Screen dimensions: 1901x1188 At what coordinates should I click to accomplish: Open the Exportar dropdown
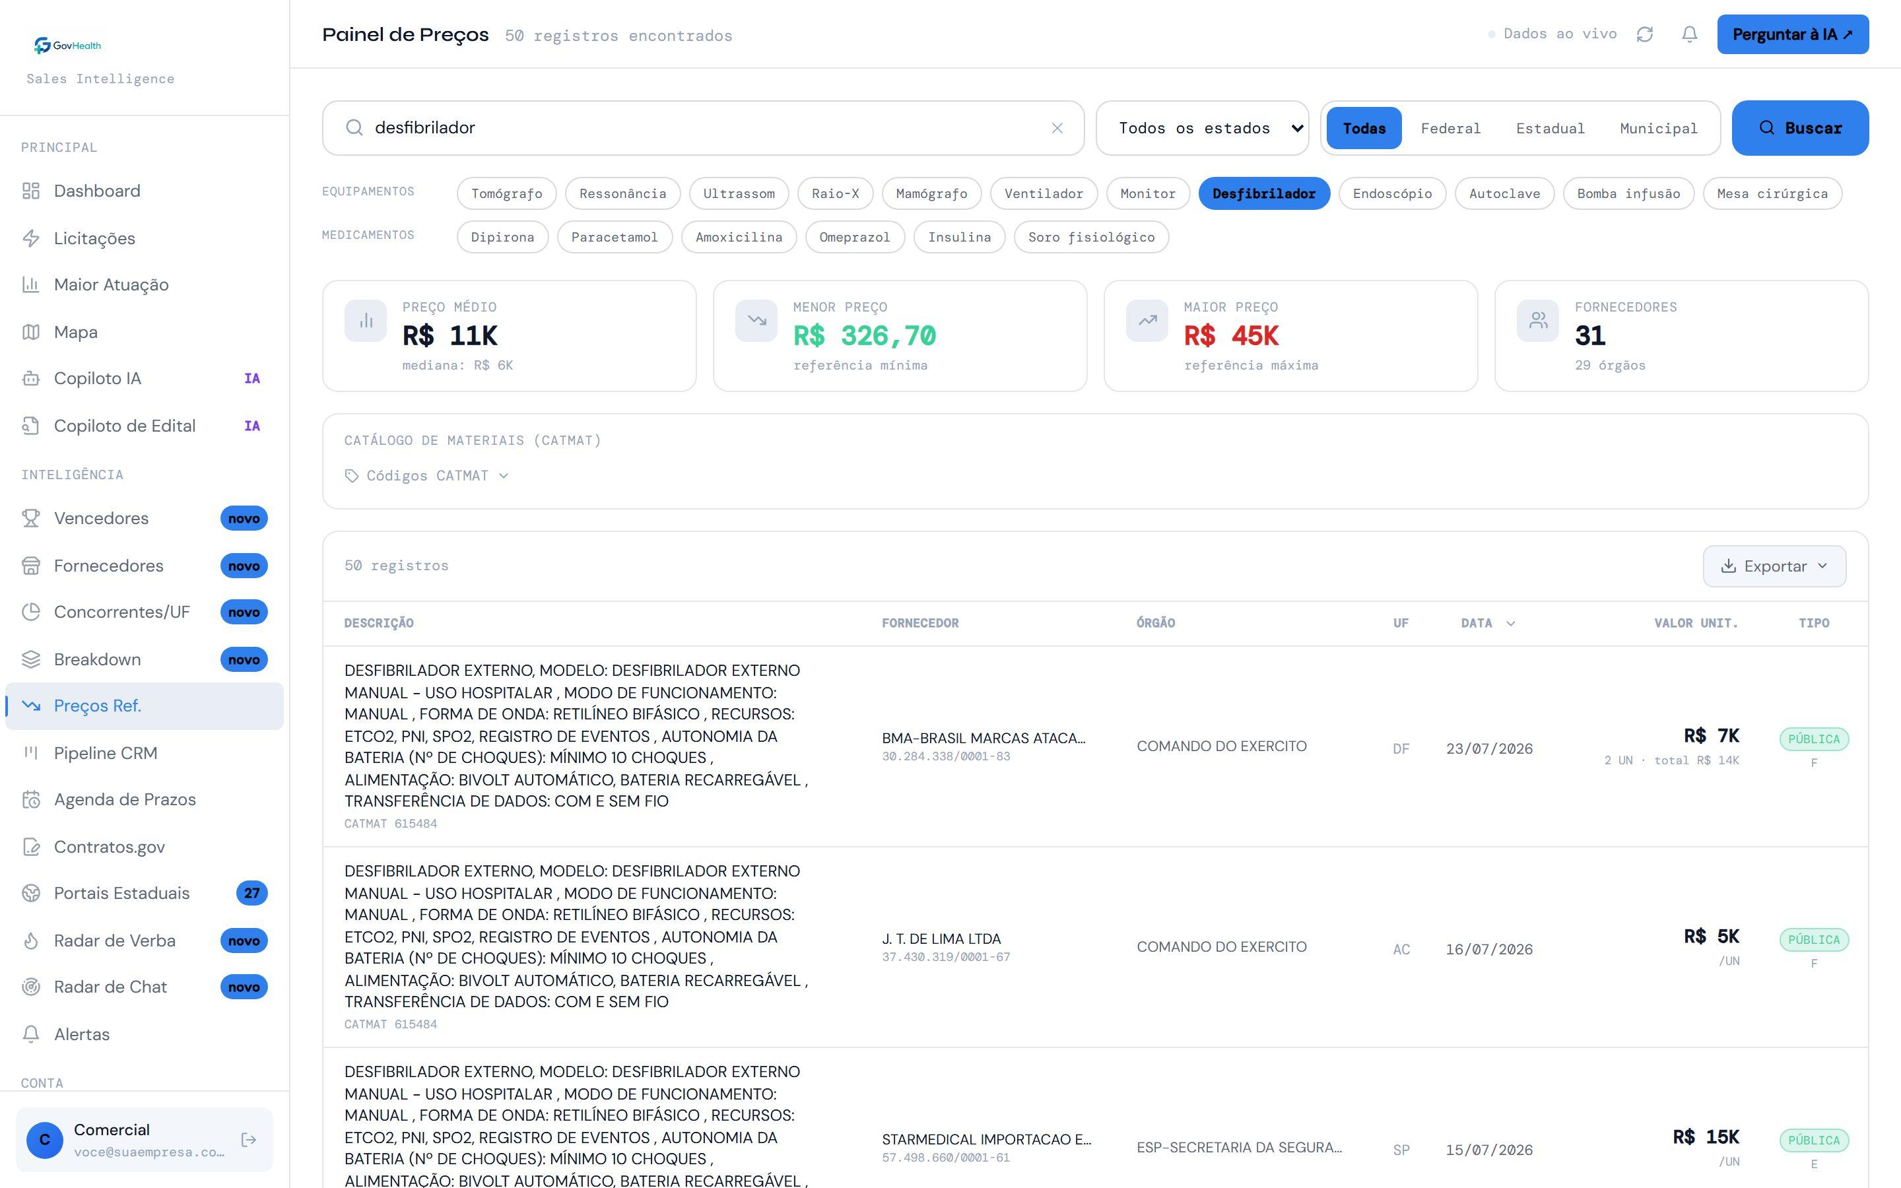pyautogui.click(x=1774, y=566)
